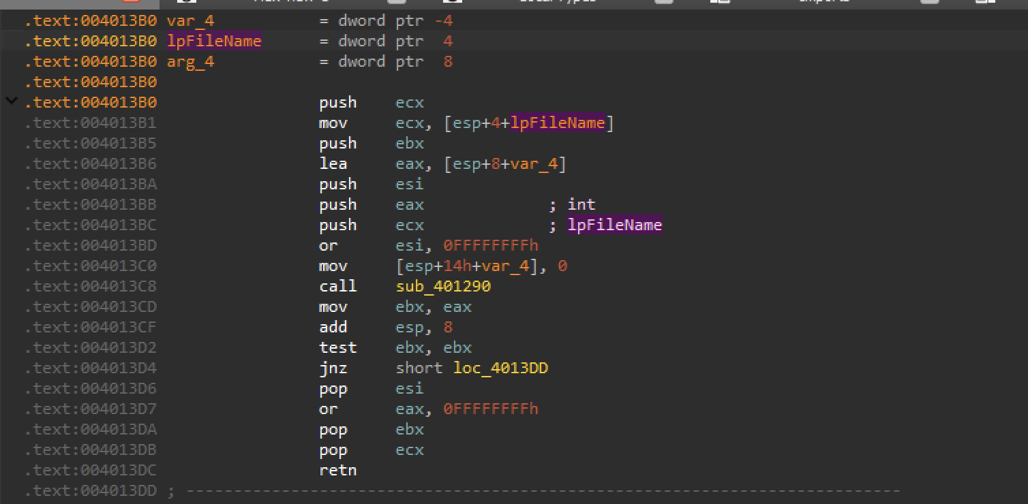
Task: Click the 'esp, 8' operands of add
Action: (x=424, y=328)
